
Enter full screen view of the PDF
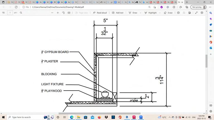click(196, 13)
